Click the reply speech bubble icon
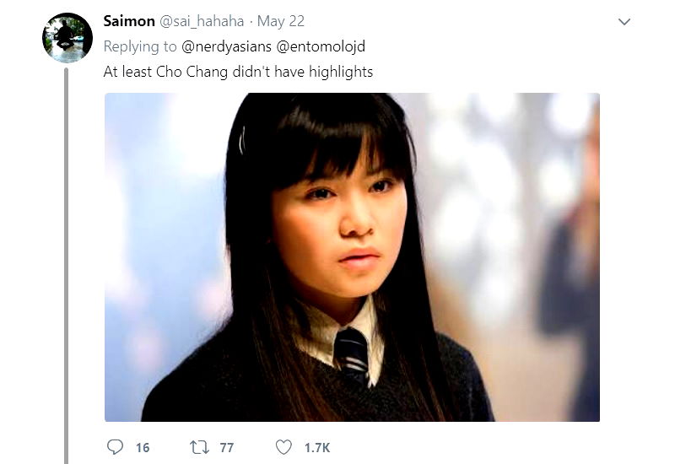The width and height of the screenshot is (675, 464). (x=115, y=447)
